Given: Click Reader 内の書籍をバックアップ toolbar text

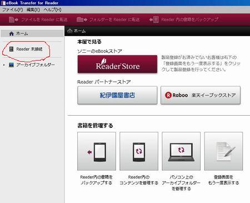Looking at the screenshot, I should [190, 19].
